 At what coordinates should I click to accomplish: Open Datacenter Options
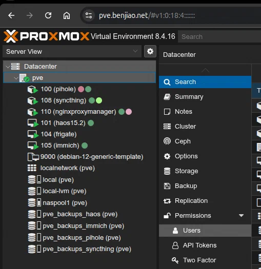[x=205, y=156]
